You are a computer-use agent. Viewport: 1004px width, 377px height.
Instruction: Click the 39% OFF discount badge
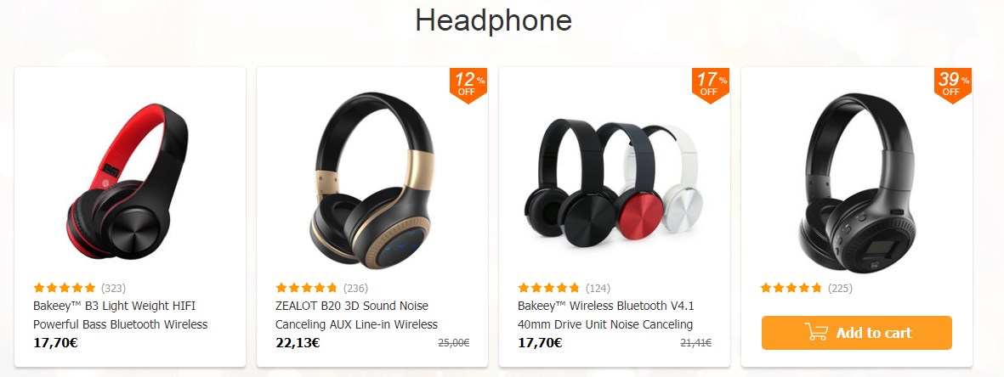[x=953, y=85]
